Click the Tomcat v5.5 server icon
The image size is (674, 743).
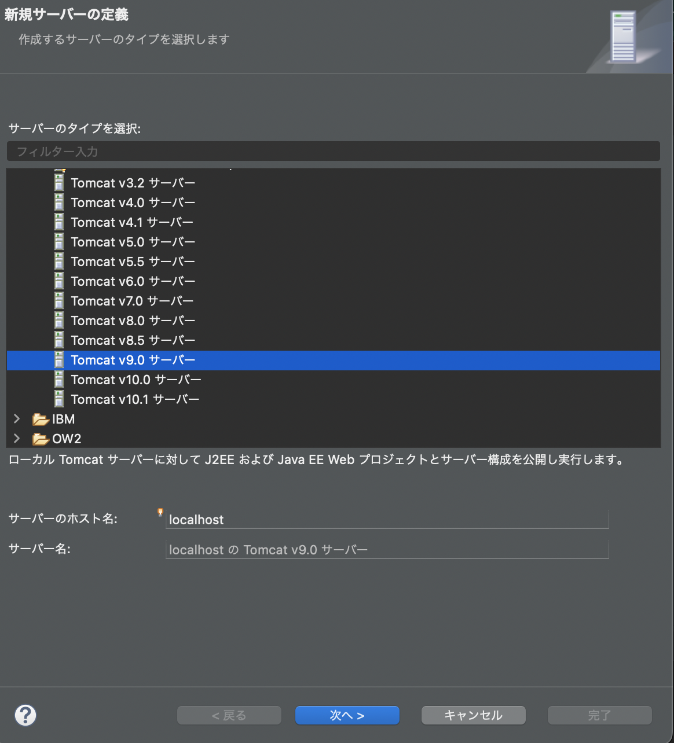pos(58,262)
